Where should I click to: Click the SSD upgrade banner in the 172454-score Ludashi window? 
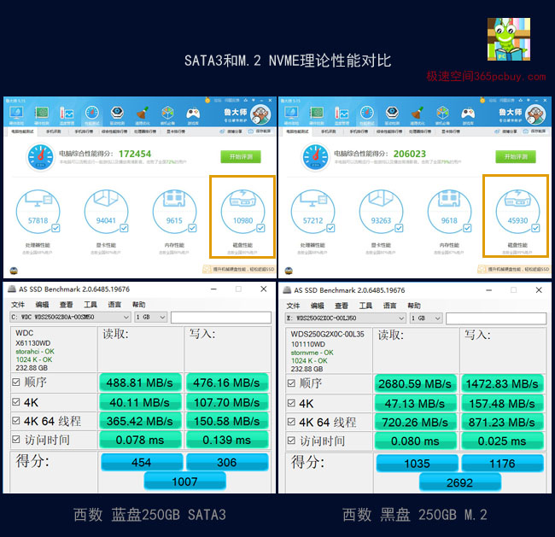[x=239, y=270]
